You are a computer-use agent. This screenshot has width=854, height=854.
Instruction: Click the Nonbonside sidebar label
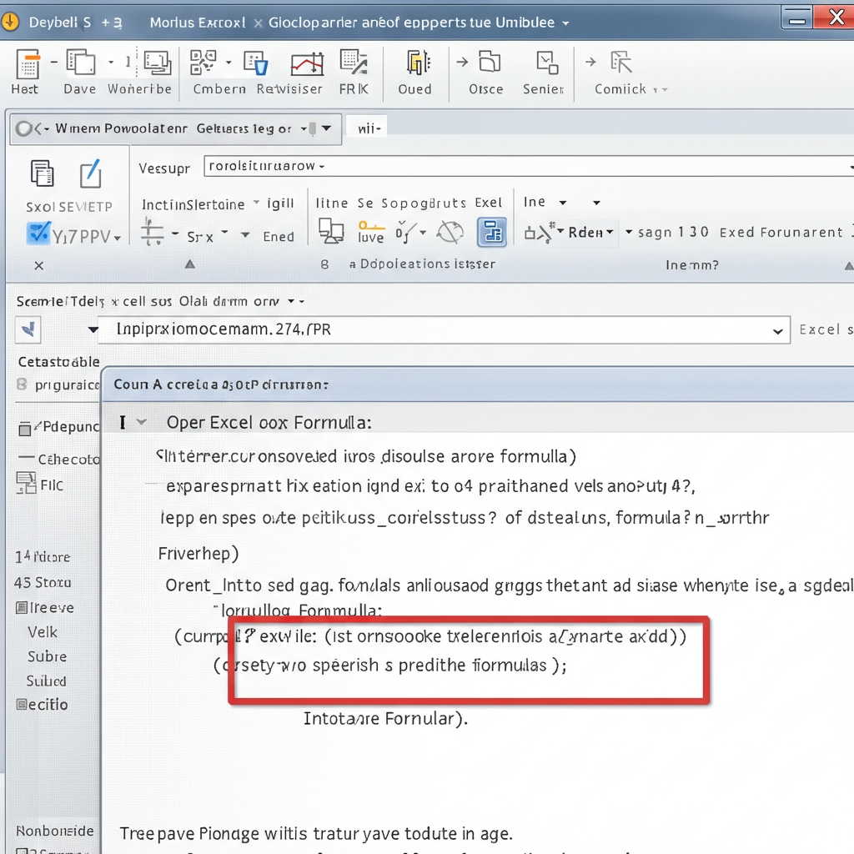tap(54, 831)
